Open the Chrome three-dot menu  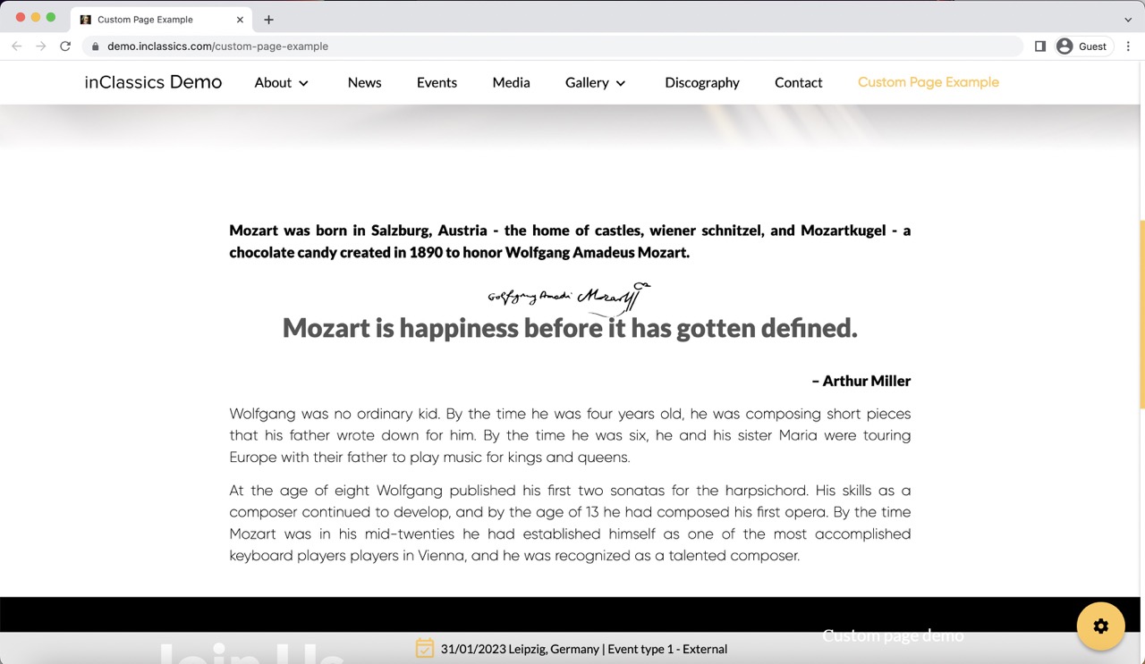[1128, 46]
